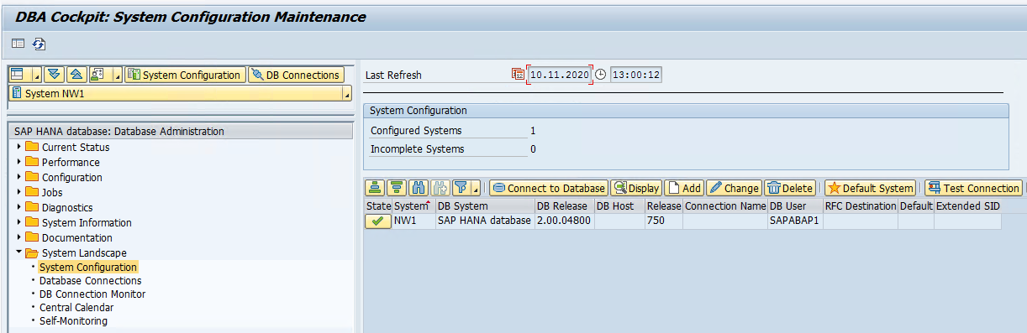The height and width of the screenshot is (333, 1027).
Task: Click the user settings icon in left toolbar
Action: click(x=97, y=75)
